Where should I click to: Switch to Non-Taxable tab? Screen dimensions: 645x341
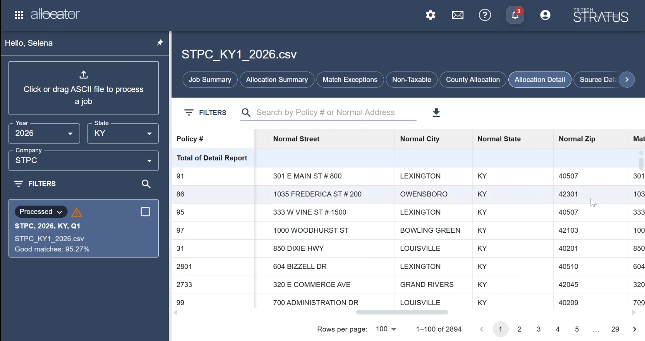click(412, 80)
